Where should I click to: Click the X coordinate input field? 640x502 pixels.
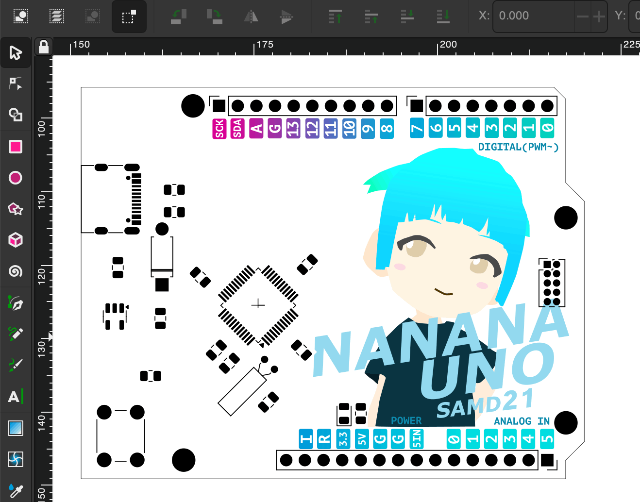[x=534, y=16]
